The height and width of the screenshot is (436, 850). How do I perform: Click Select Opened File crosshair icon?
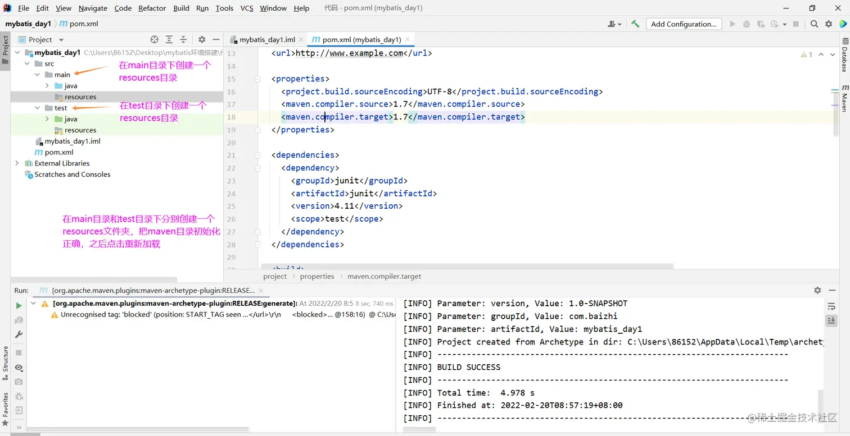tap(155, 39)
